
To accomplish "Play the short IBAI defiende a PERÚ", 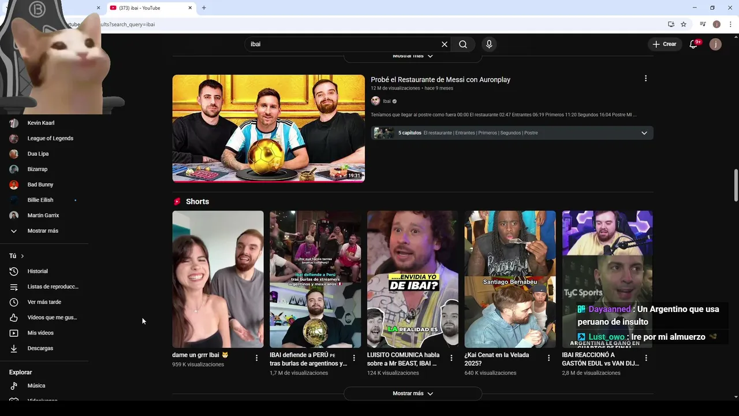I will [315, 279].
